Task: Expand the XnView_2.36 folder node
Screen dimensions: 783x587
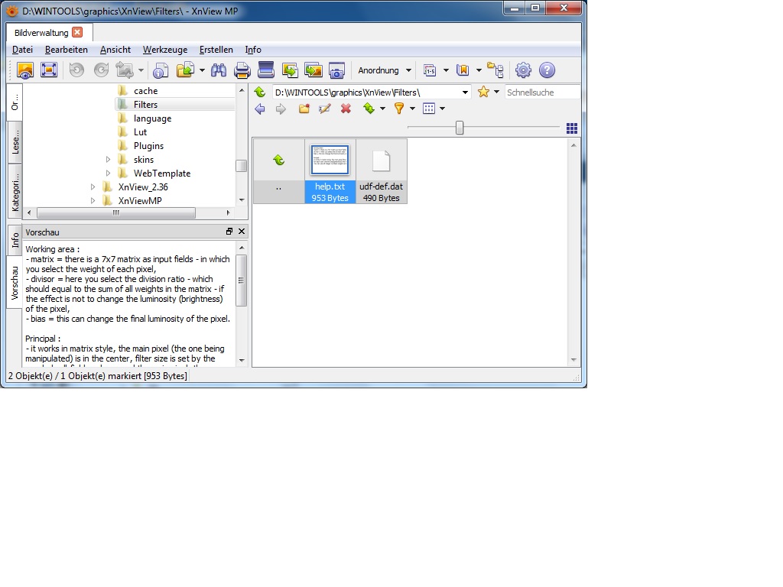Action: tap(93, 187)
